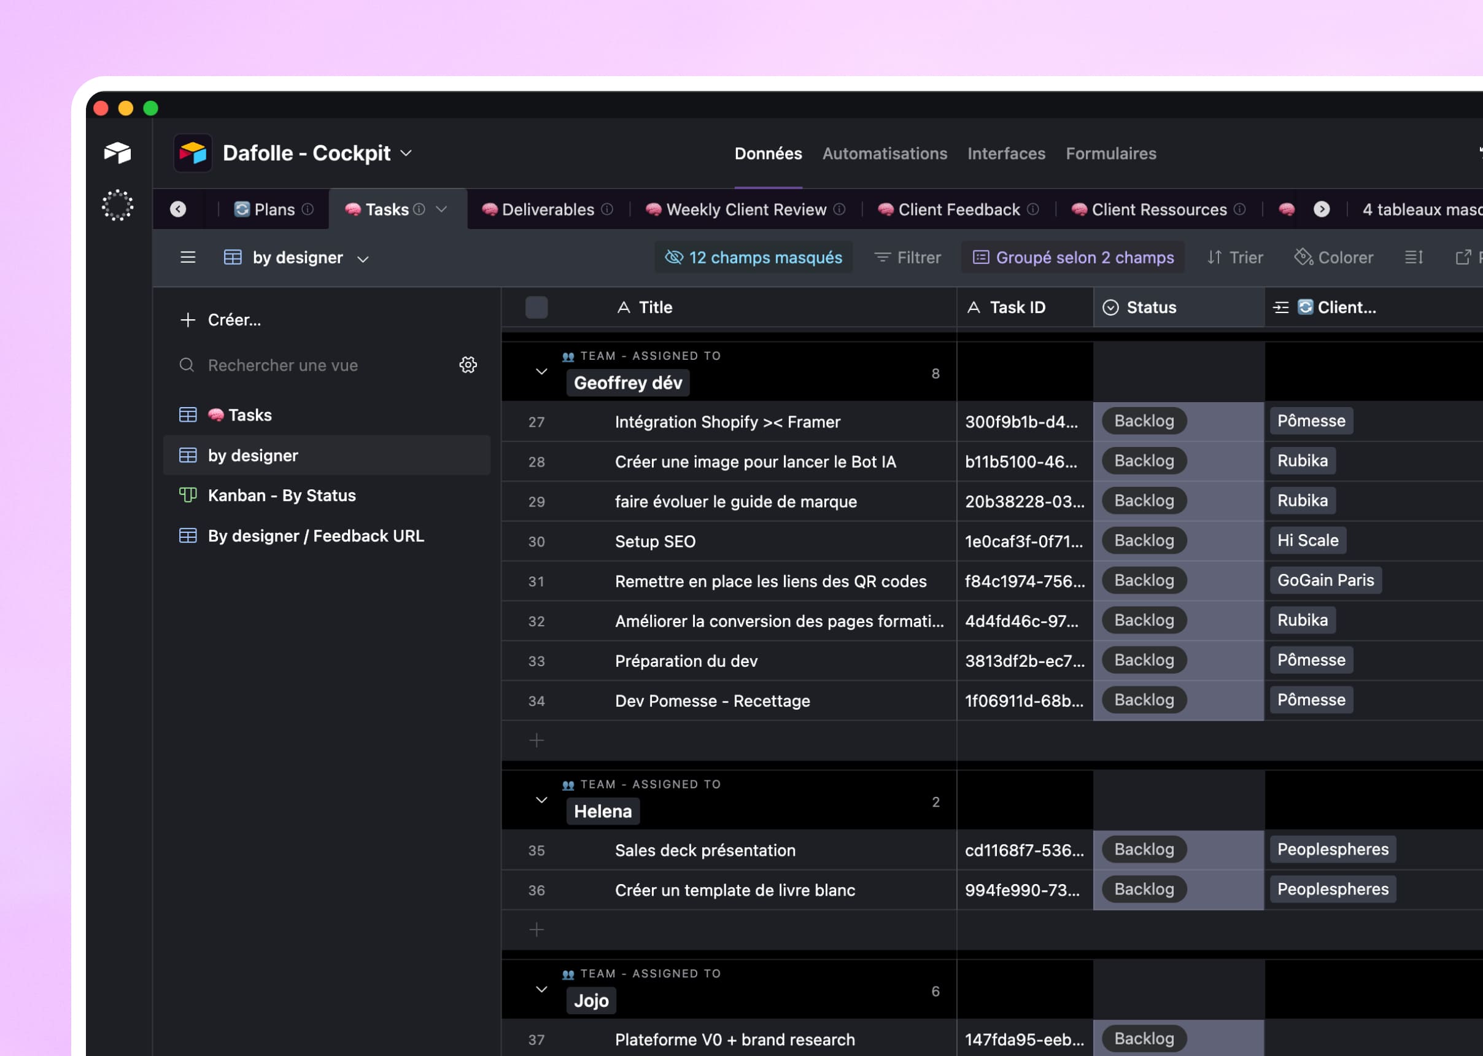The width and height of the screenshot is (1483, 1056).
Task: Click the Dafolle Cockpit base icon
Action: pos(193,153)
